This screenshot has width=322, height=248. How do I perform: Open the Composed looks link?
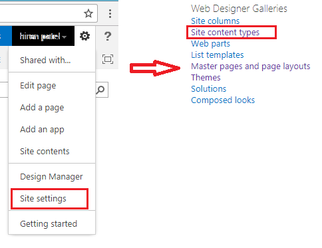[x=223, y=100]
